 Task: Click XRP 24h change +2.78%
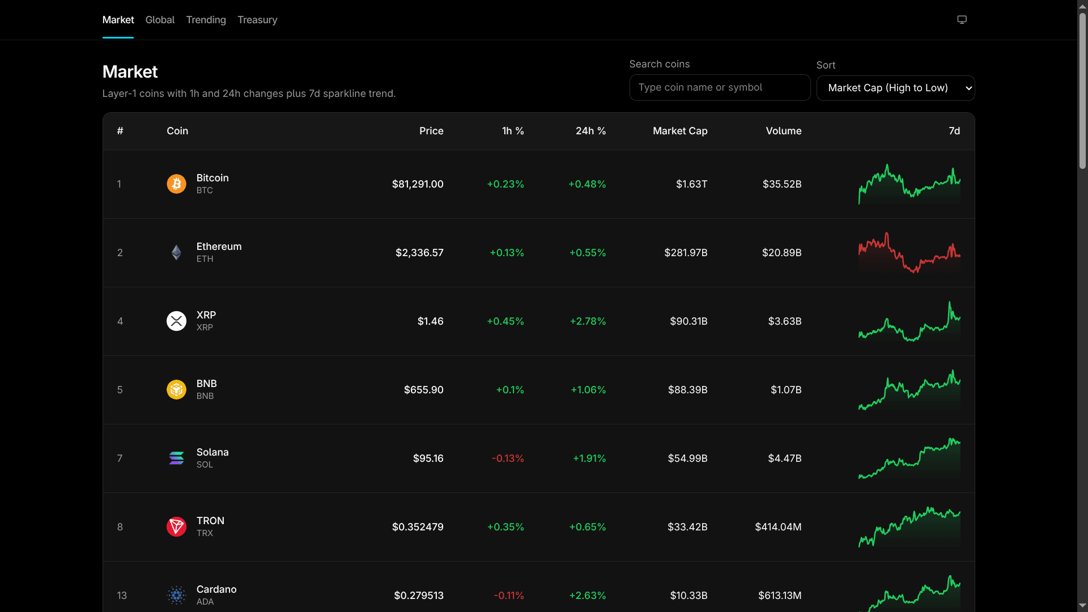point(588,321)
